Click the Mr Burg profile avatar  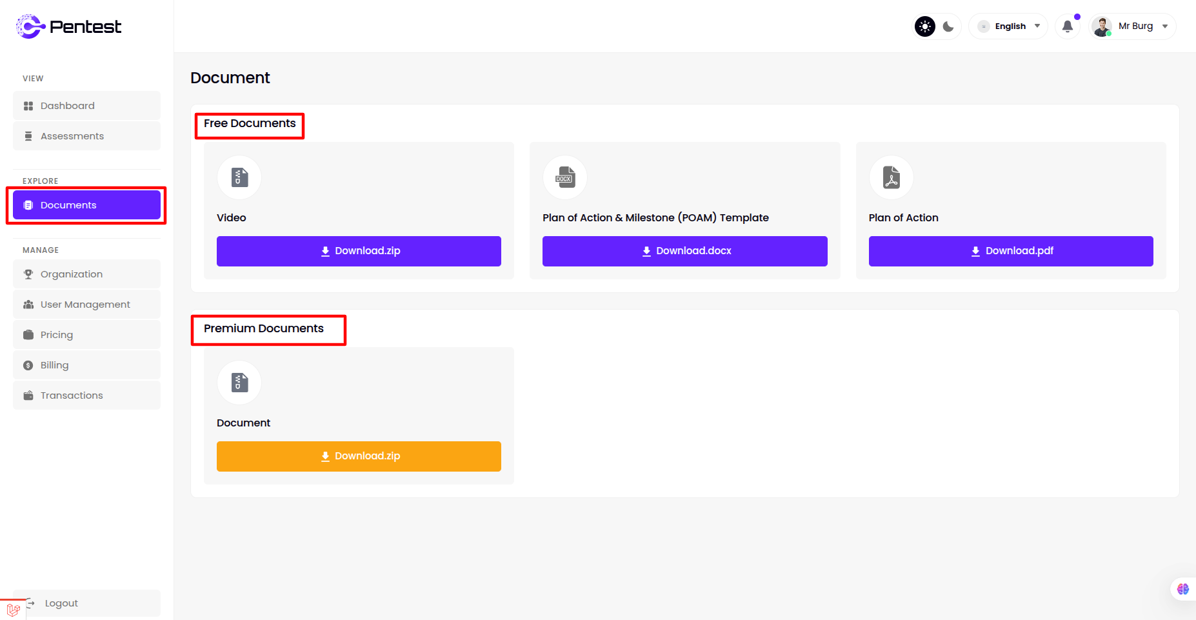click(1102, 26)
